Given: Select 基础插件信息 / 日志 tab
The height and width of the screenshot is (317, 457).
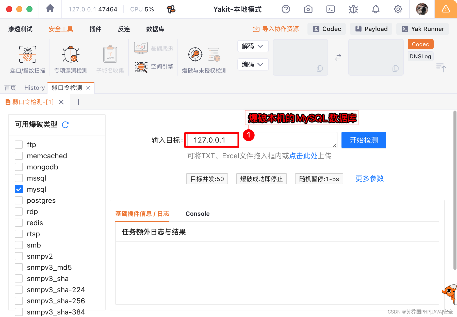Looking at the screenshot, I should click(x=142, y=214).
